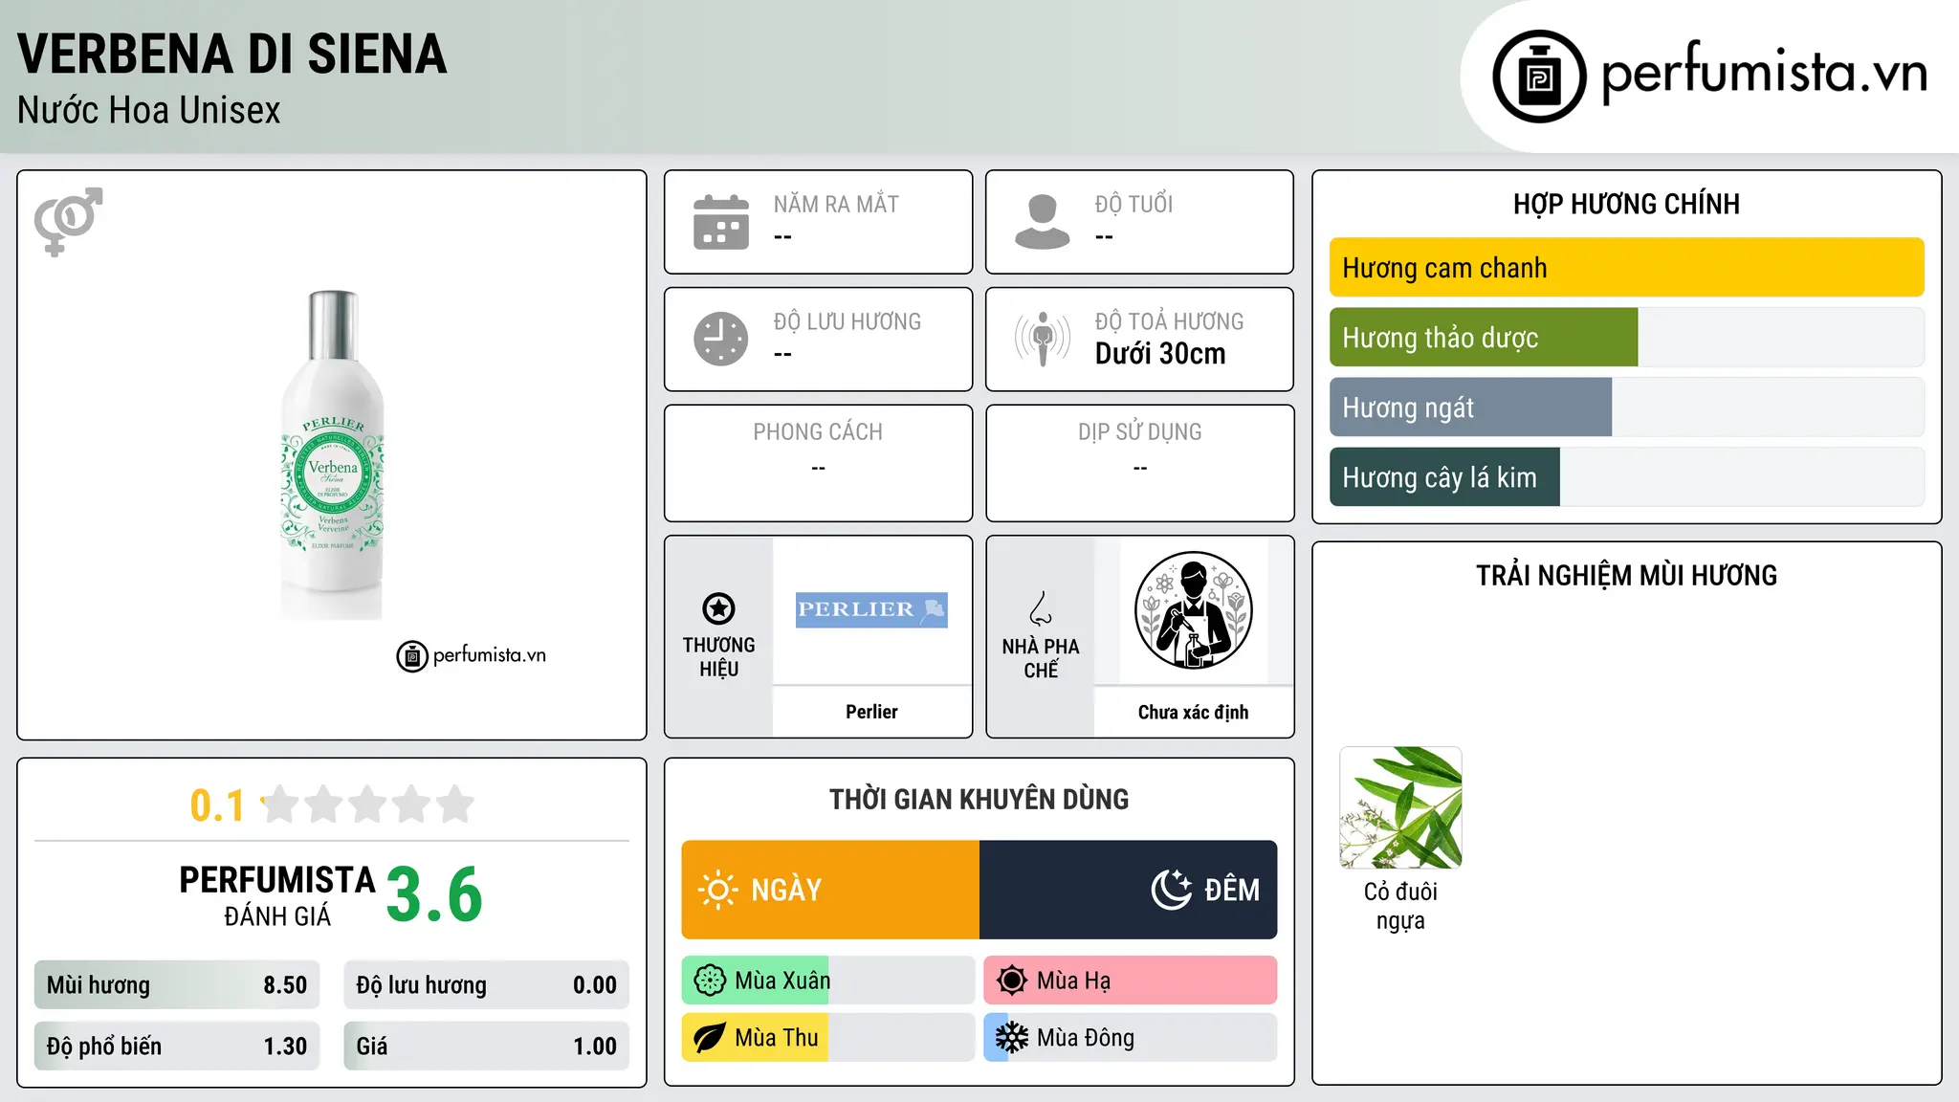This screenshot has height=1102, width=1959.
Task: Select the Hương ngát accord bar
Action: pos(1626,408)
